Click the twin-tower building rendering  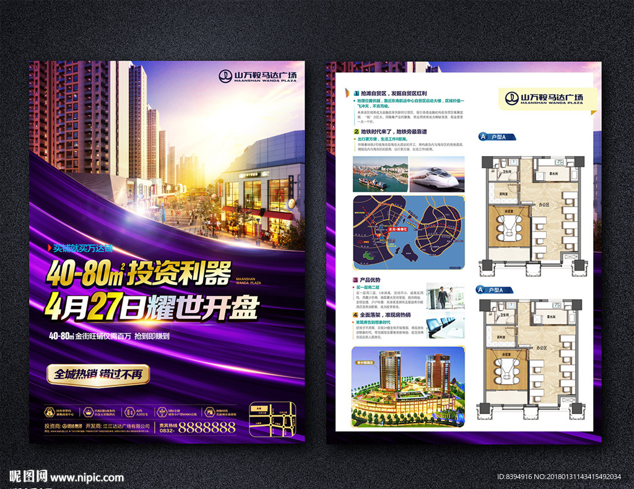(408, 387)
